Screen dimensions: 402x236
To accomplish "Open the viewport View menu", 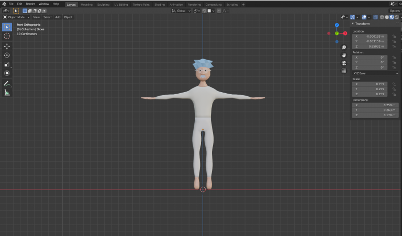I will click(x=37, y=17).
